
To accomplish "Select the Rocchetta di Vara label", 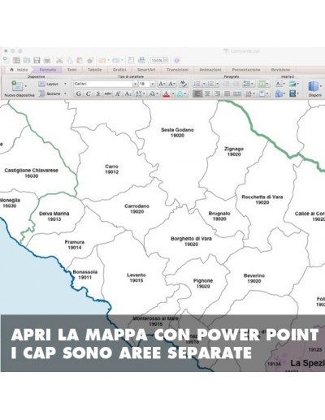I will tap(262, 200).
